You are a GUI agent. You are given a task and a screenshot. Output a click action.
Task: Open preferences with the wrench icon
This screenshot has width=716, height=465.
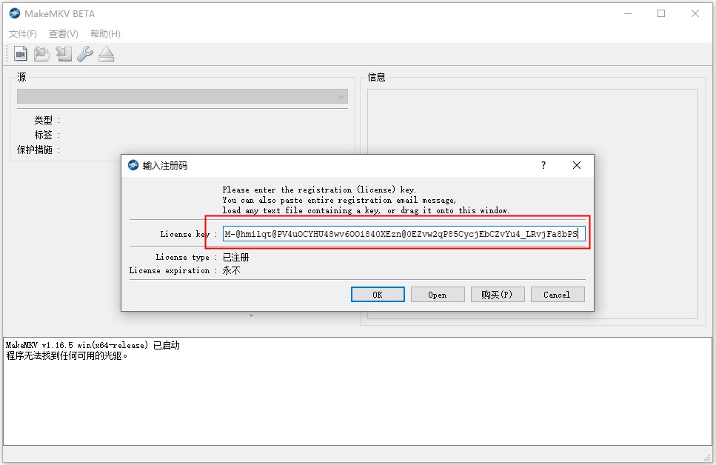click(85, 54)
